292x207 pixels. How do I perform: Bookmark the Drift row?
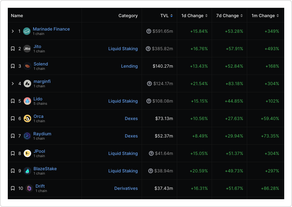13,188
